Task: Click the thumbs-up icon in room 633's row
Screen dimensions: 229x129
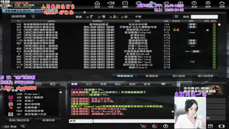Action: [207, 30]
